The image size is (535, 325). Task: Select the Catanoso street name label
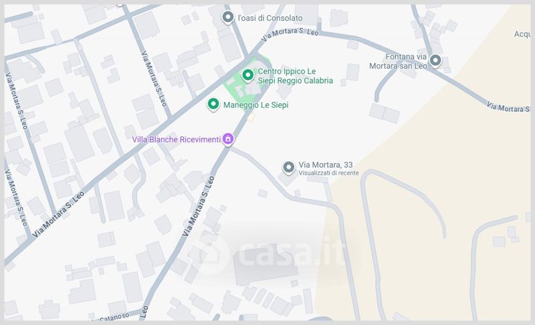pyautogui.click(x=114, y=318)
